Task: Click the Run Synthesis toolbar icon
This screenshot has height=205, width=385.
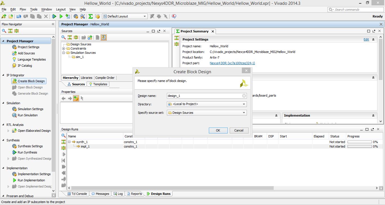Action: [x=54, y=16]
